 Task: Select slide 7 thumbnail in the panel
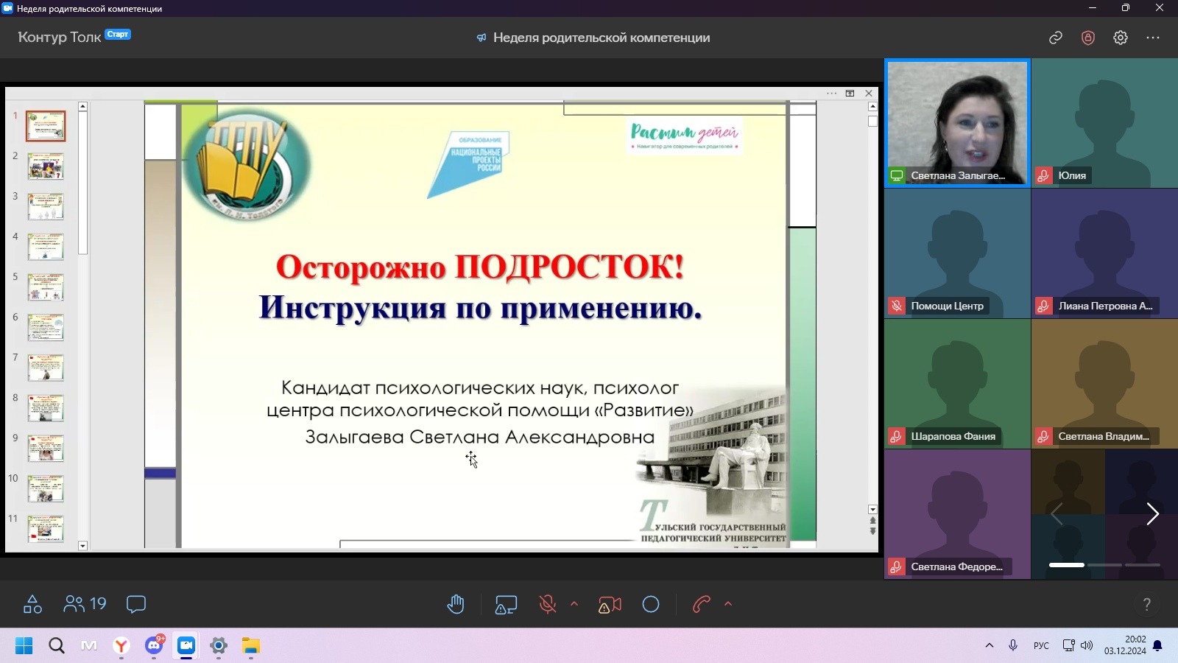click(46, 368)
